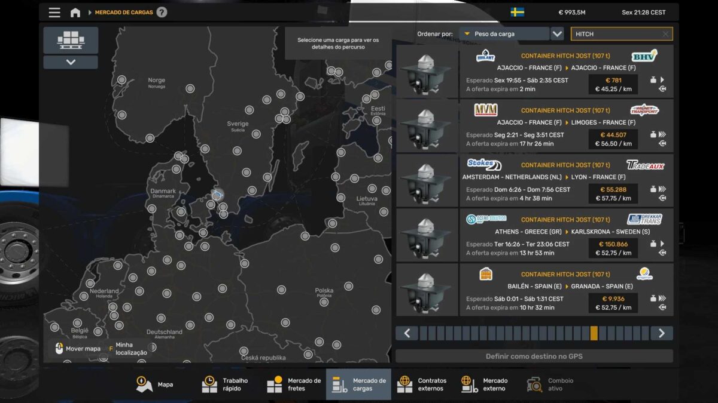718x403 pixels.
Task: Click the Bailén job route icon
Action: 662,307
